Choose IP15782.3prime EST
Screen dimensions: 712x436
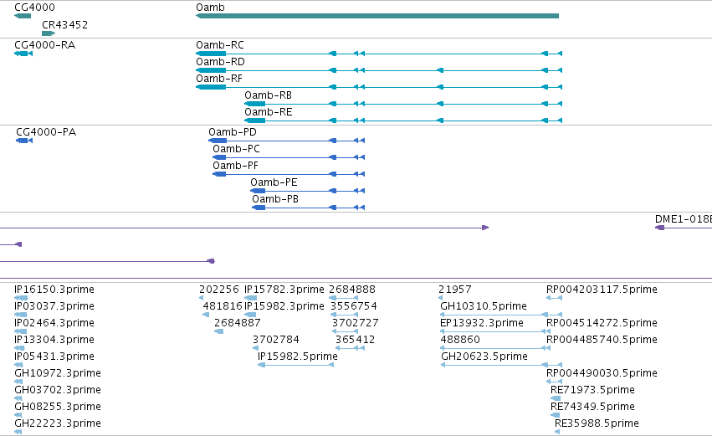pyautogui.click(x=284, y=290)
